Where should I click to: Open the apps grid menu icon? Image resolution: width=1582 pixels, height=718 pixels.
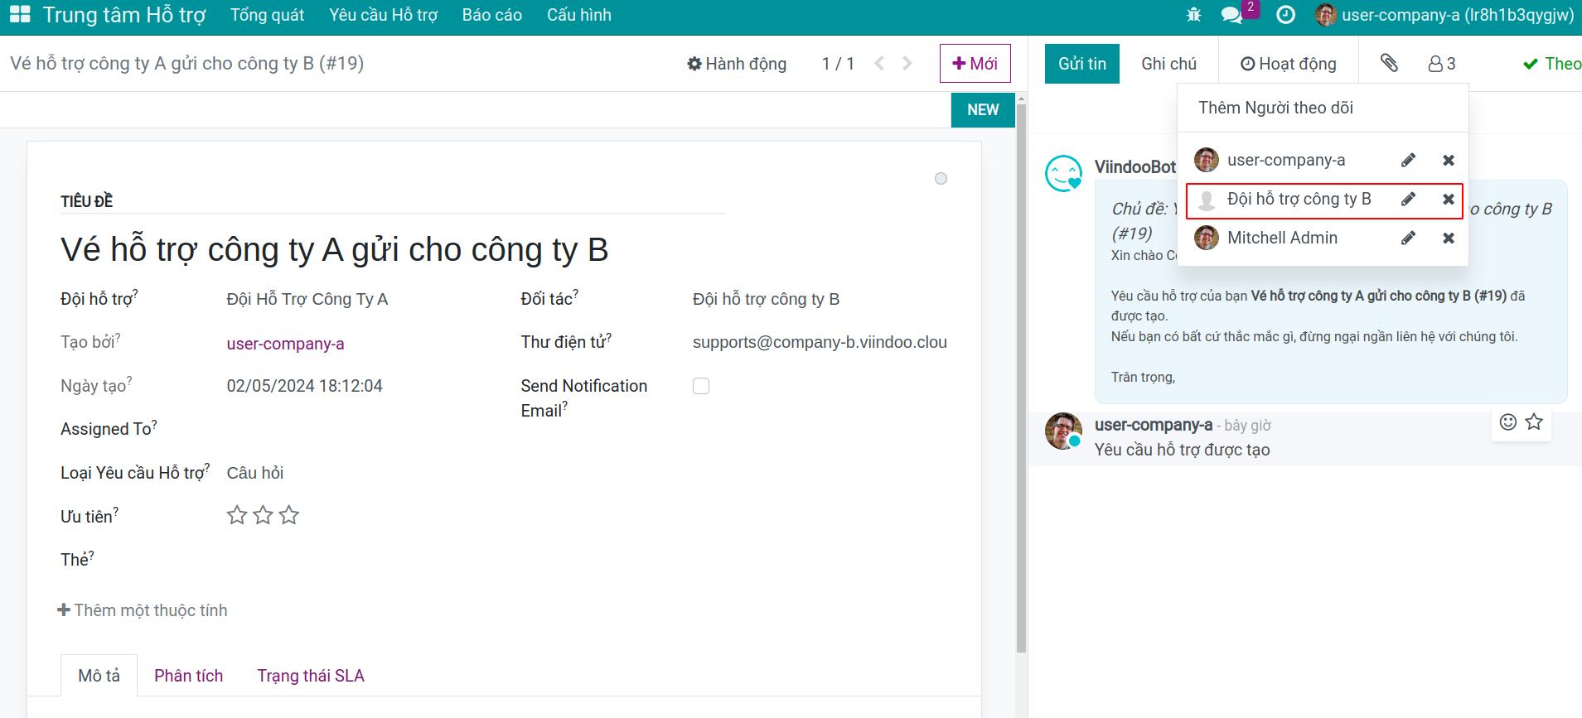coord(20,15)
